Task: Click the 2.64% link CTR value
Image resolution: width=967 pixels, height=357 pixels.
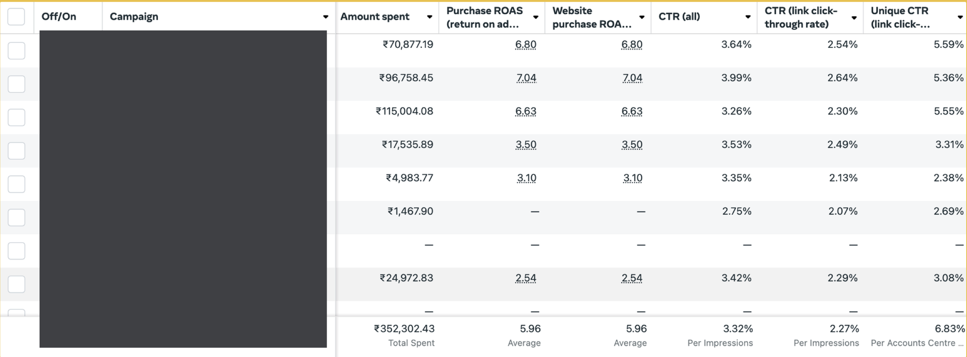Action: point(842,78)
